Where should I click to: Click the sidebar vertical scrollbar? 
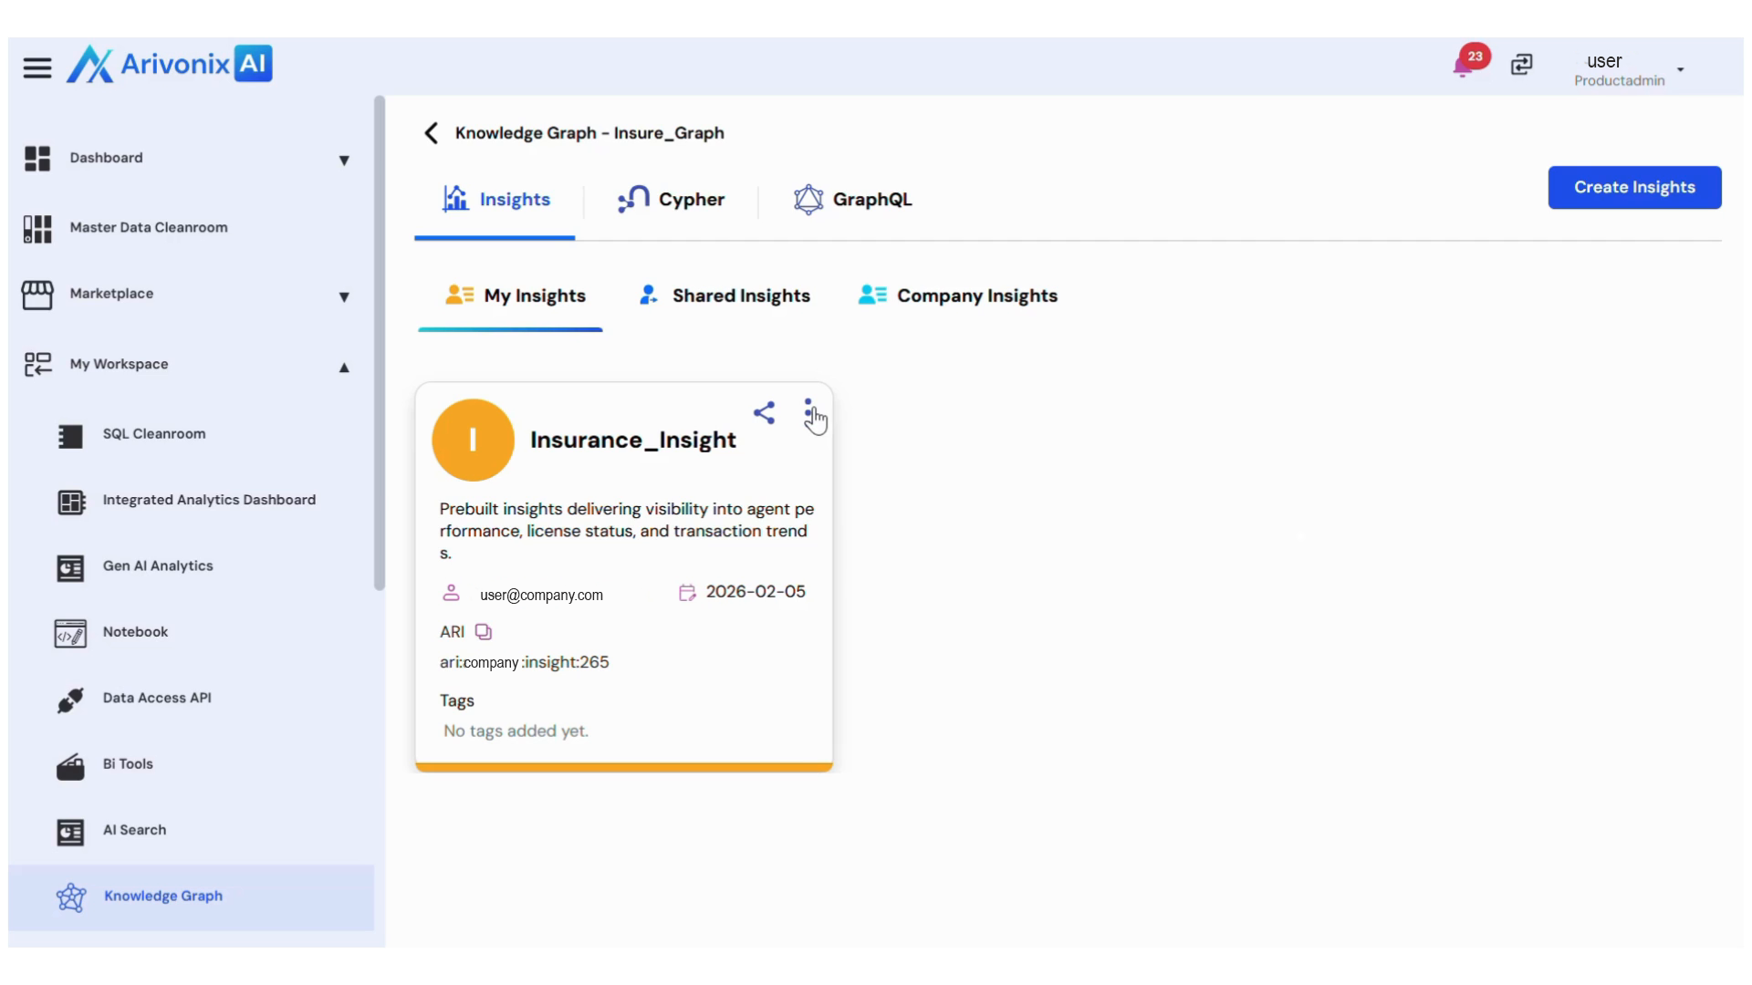pos(380,342)
